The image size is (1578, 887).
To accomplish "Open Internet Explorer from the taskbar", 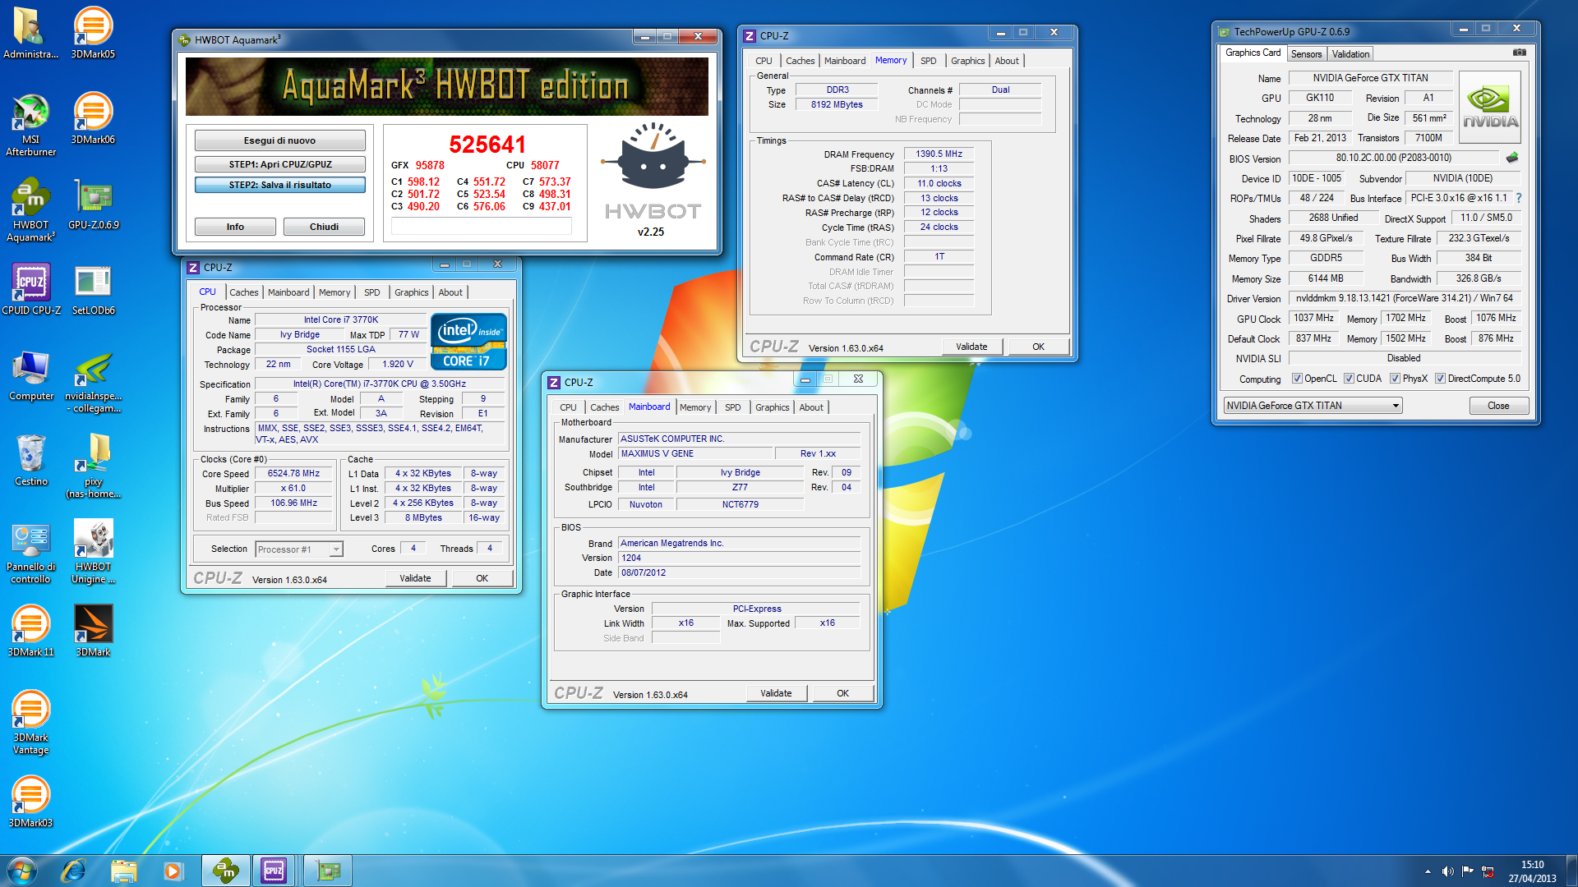I will click(x=73, y=871).
